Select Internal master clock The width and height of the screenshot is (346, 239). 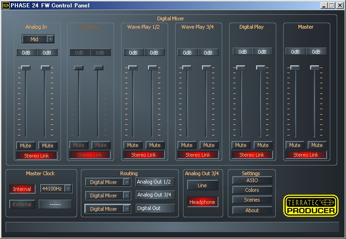pyautogui.click(x=22, y=189)
